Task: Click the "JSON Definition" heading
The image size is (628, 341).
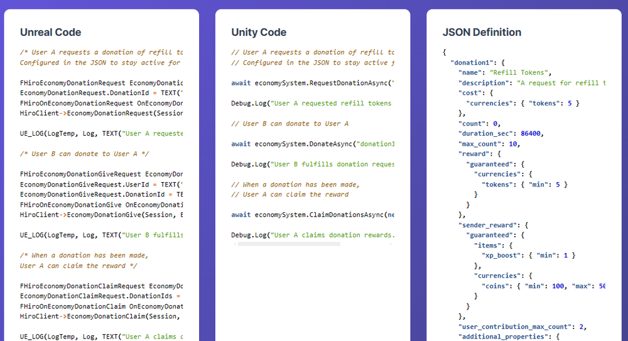Action: 482,33
